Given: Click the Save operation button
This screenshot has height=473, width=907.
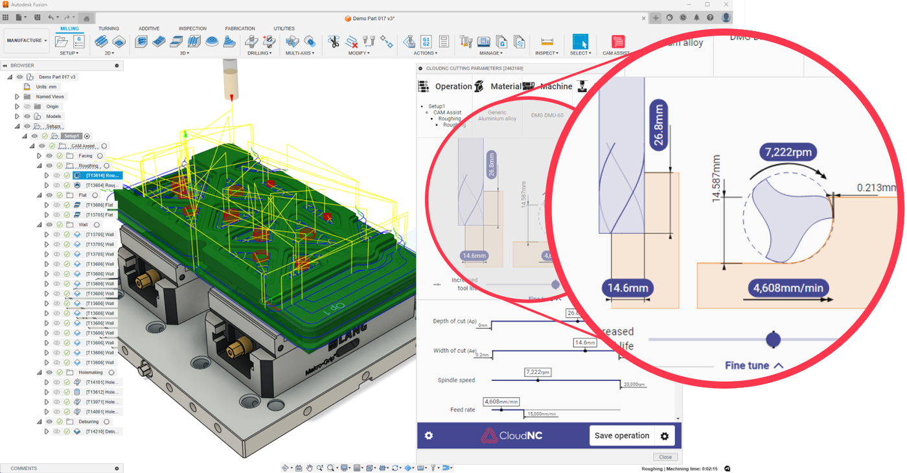Looking at the screenshot, I should point(622,435).
